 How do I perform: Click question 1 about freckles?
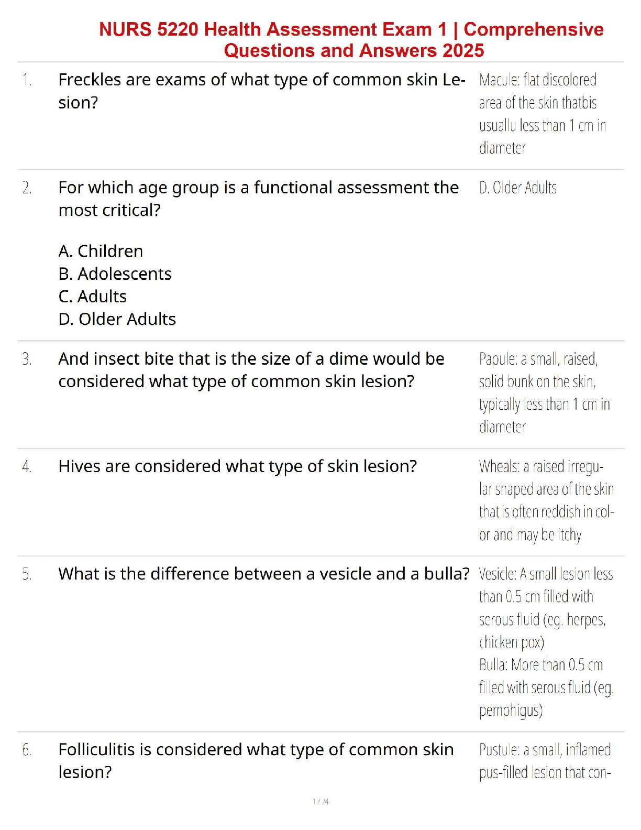tap(261, 91)
